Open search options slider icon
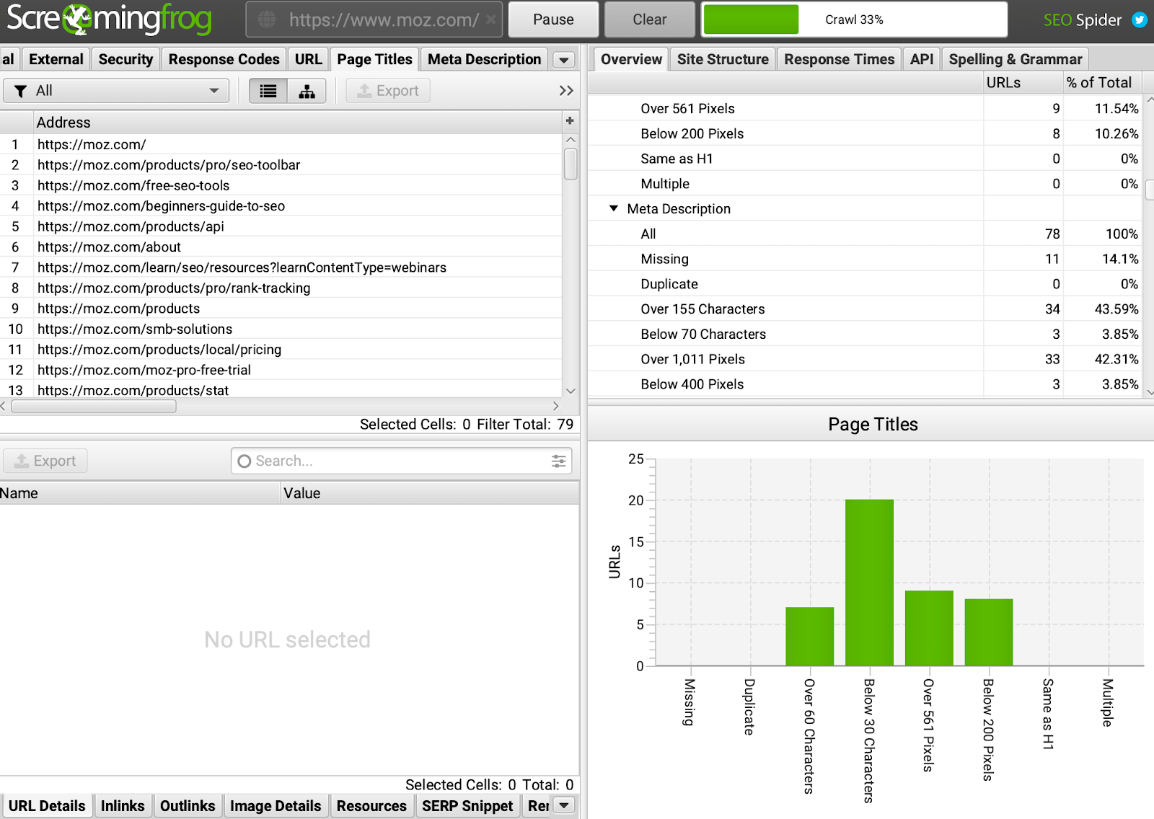 (558, 461)
